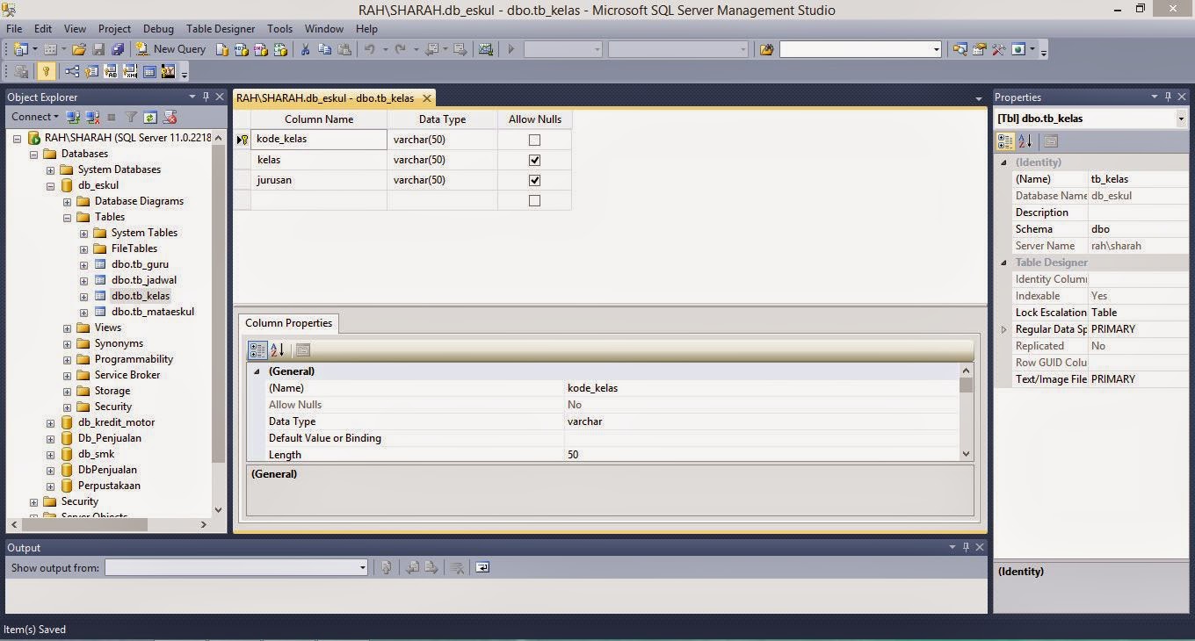The height and width of the screenshot is (641, 1195).
Task: Click Categorized view icon in Properties panel
Action: coord(1006,140)
